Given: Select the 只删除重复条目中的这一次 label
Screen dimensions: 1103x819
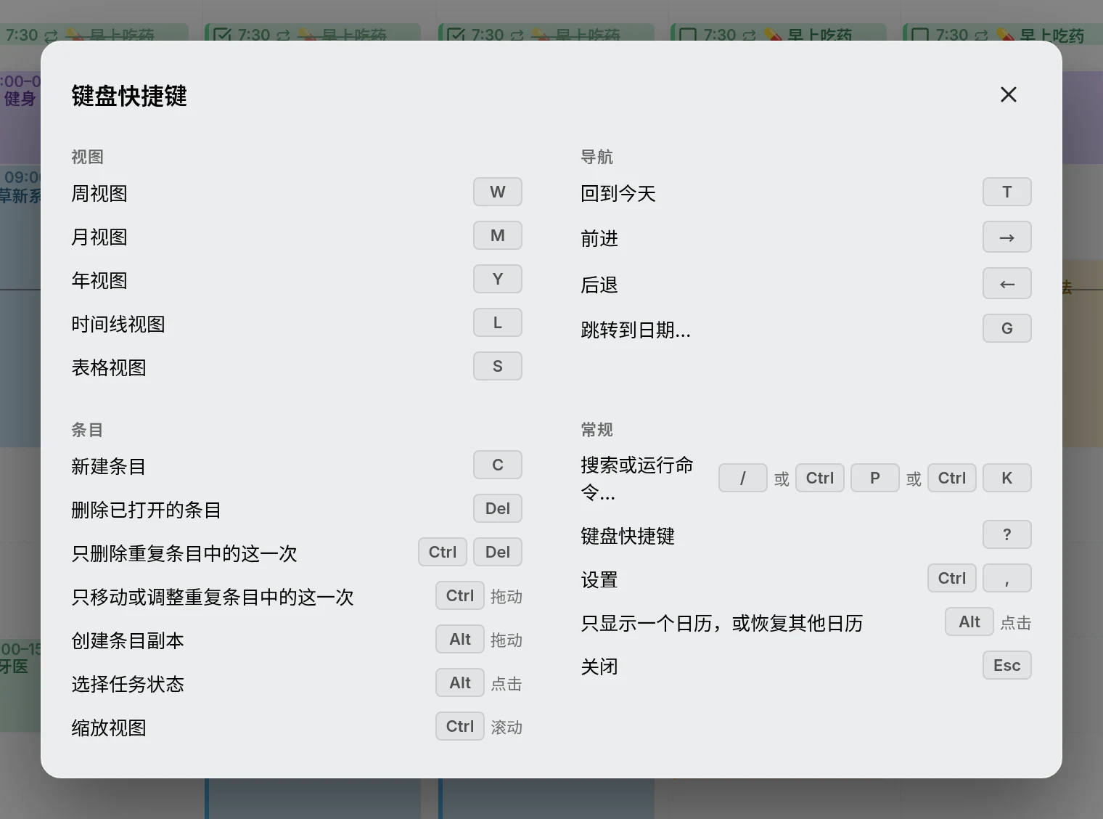Looking at the screenshot, I should (184, 554).
